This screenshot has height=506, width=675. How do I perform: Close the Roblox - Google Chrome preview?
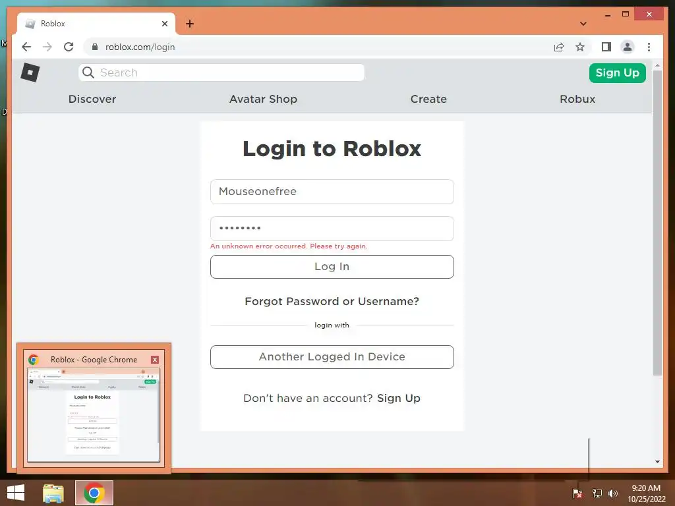155,360
